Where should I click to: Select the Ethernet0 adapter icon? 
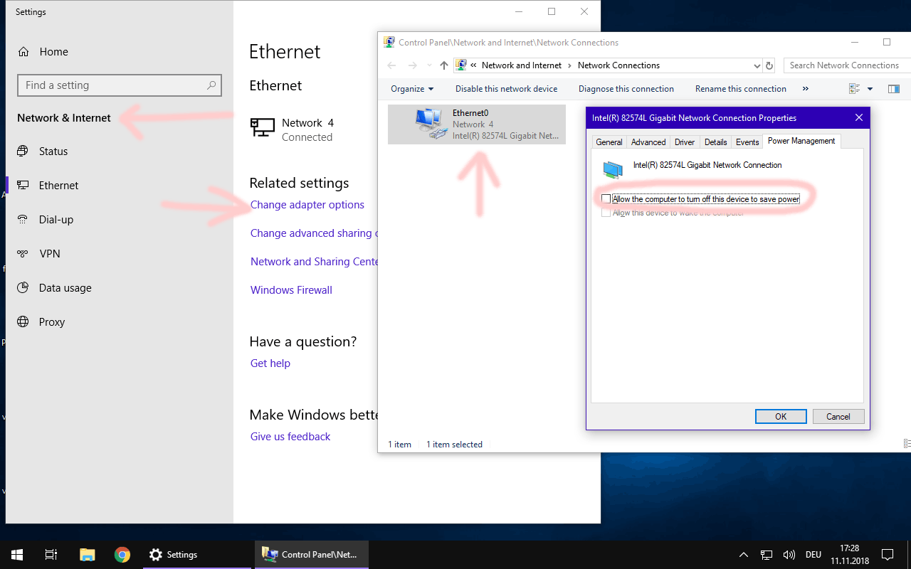click(x=432, y=124)
